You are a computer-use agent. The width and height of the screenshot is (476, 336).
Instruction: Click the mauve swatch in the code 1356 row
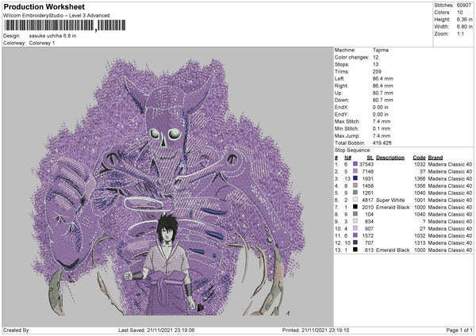coord(355,185)
